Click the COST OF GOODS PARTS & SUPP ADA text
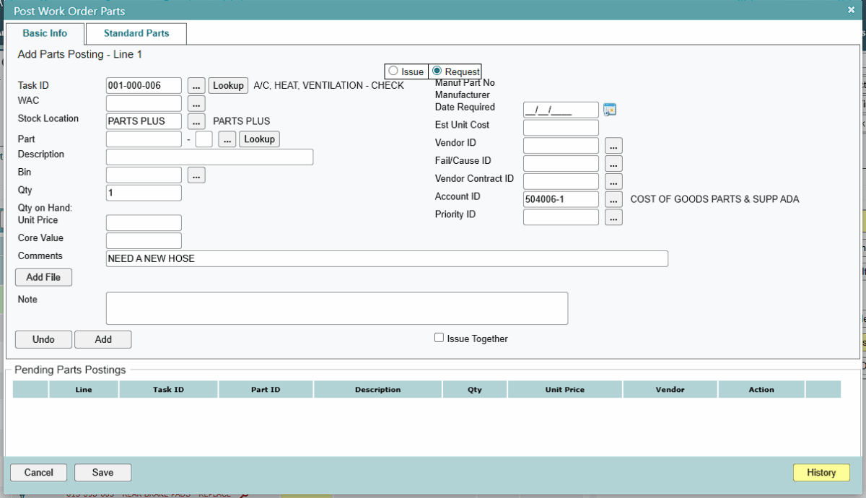 click(714, 199)
